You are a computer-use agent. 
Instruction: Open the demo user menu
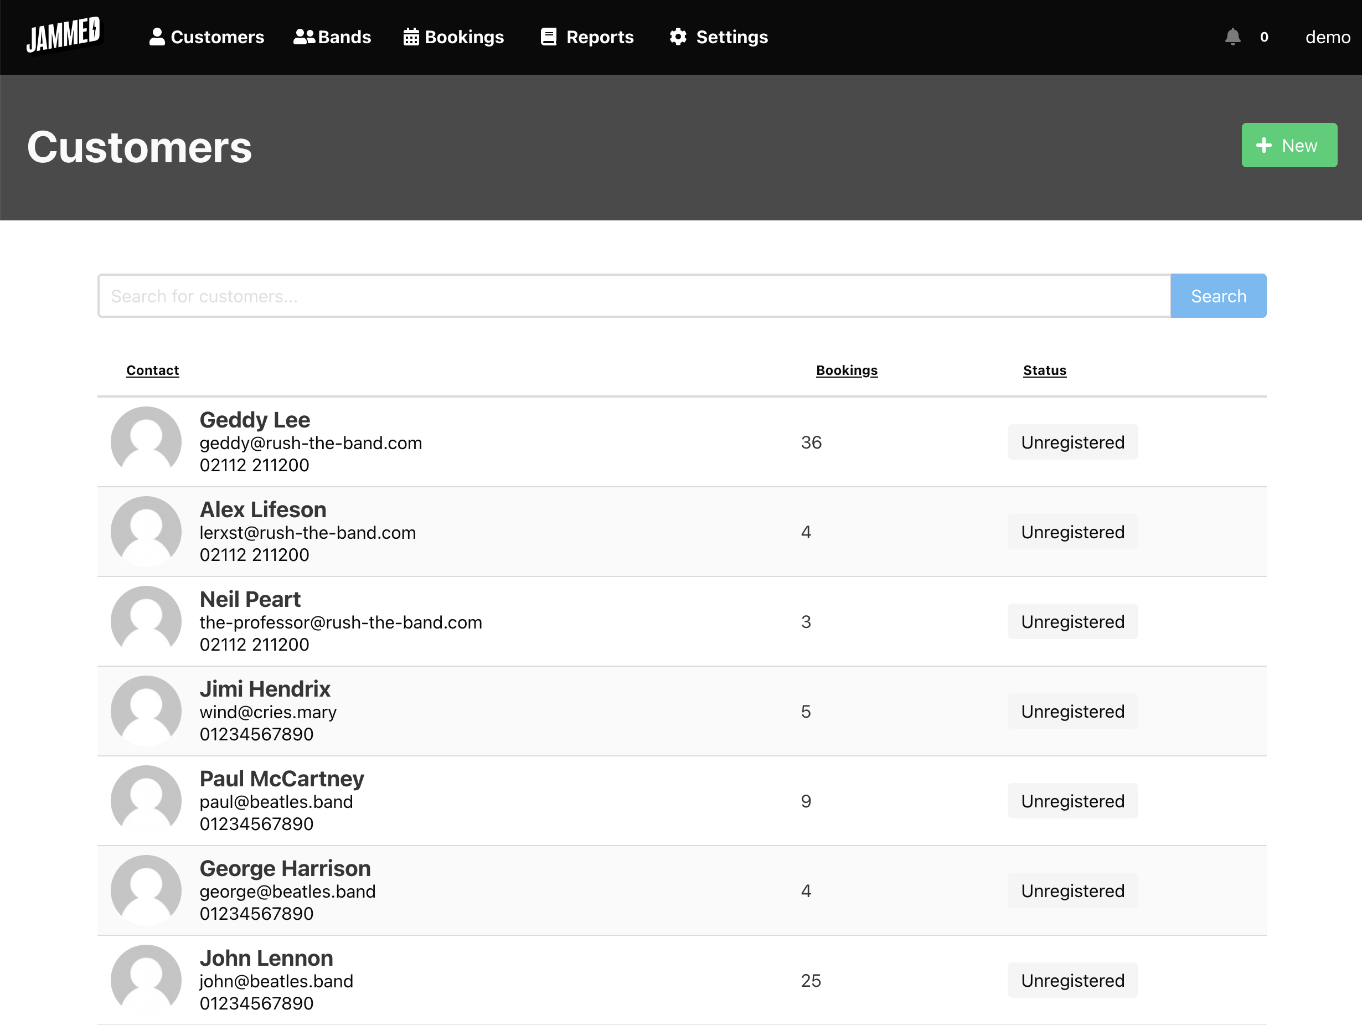(1328, 37)
